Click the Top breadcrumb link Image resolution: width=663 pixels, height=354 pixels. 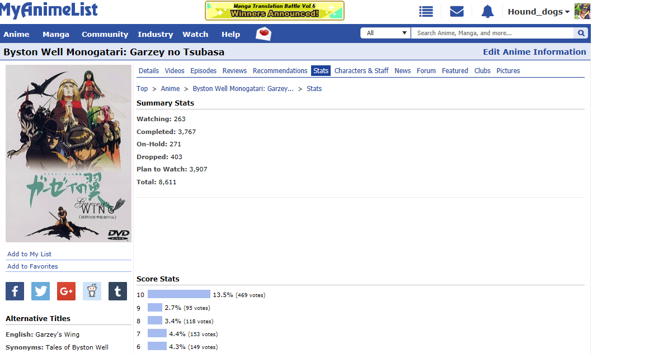point(142,89)
